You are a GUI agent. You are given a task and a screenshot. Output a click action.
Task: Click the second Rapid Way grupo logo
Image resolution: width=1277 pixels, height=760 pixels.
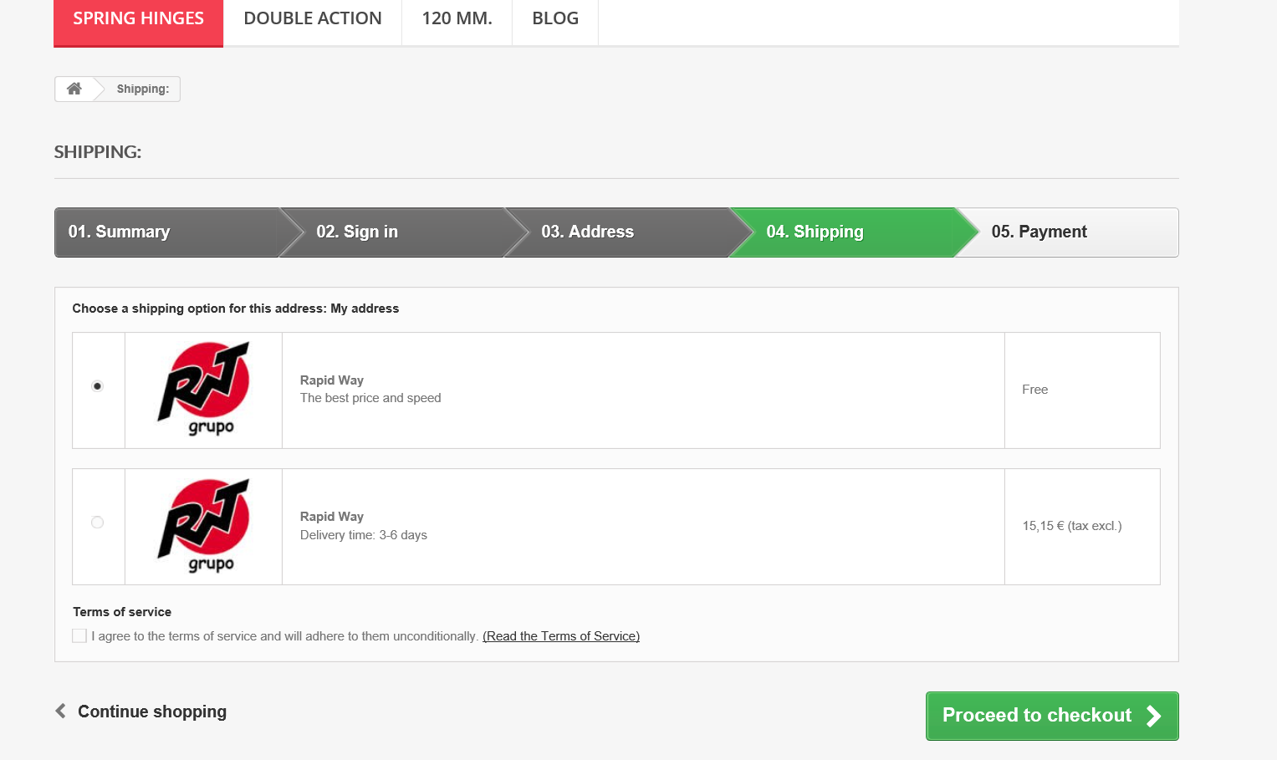tap(204, 525)
